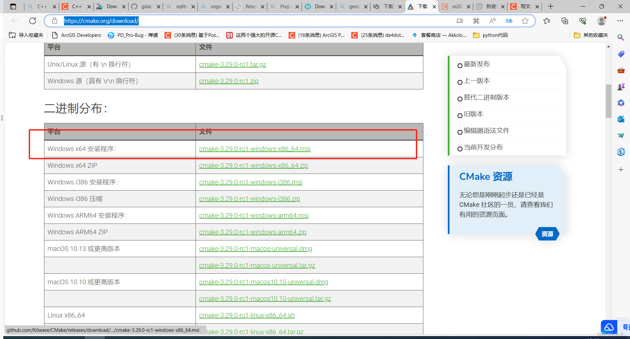The image size is (630, 339).
Task: Click the page vertical scrollbar thumb
Action: (x=608, y=101)
